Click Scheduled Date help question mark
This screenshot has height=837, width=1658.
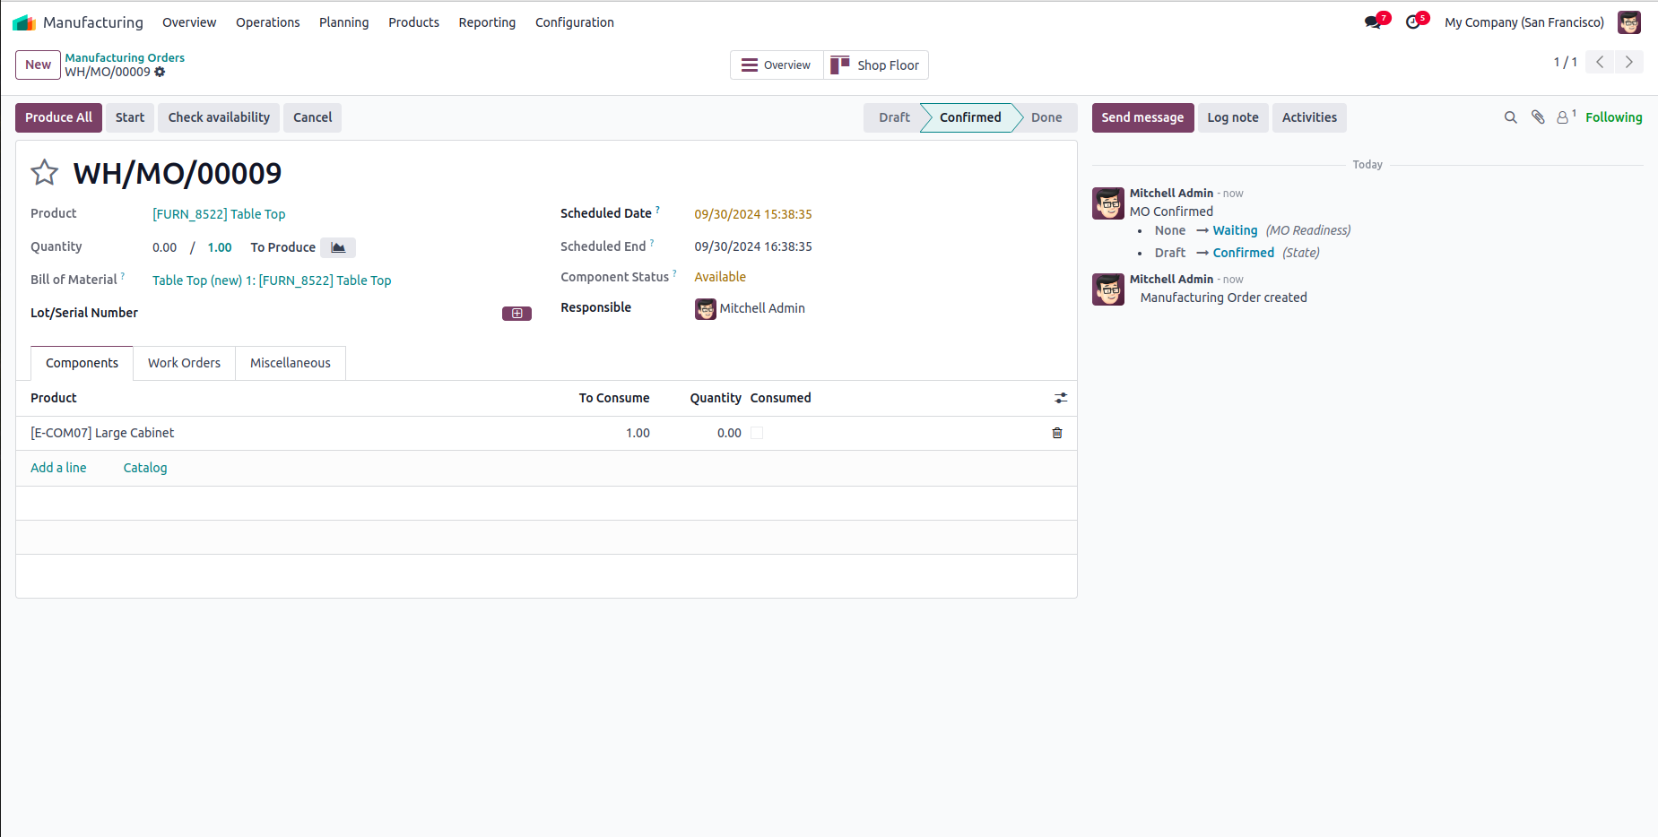click(x=657, y=210)
